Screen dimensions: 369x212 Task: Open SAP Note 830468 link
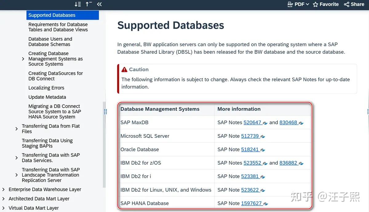tap(288, 122)
